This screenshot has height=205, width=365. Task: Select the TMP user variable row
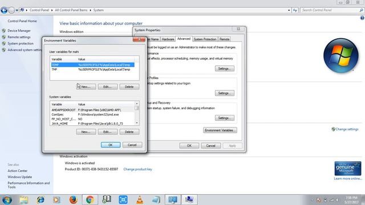pos(92,69)
